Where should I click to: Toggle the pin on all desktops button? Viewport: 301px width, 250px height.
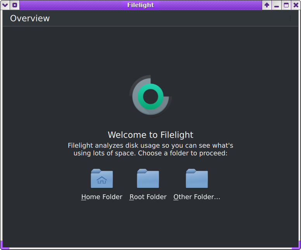[x=15, y=5]
